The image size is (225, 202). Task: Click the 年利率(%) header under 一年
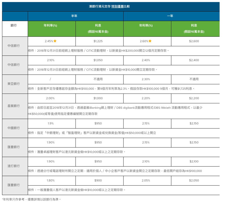point(147,29)
